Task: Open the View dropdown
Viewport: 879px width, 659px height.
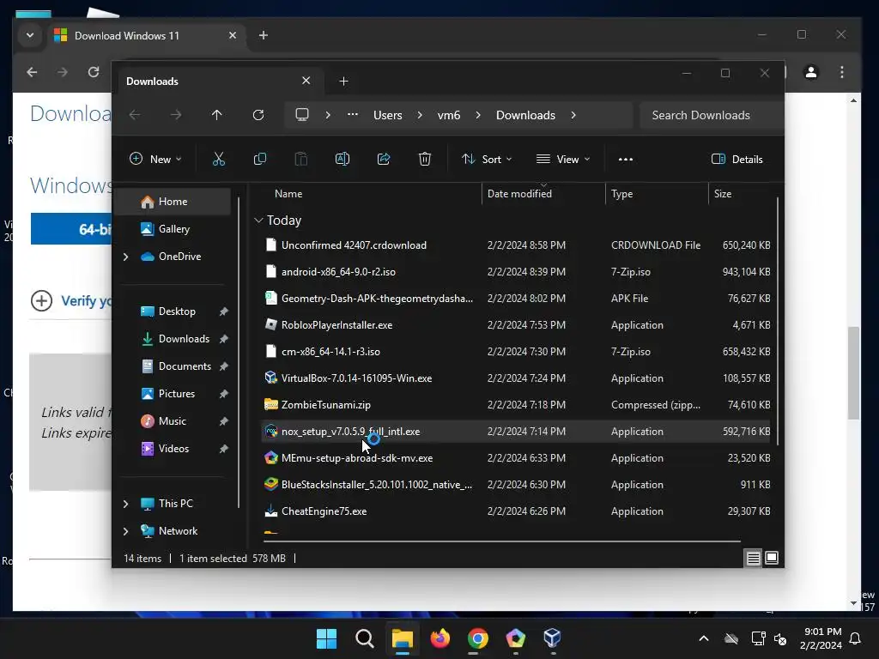Action: click(563, 159)
